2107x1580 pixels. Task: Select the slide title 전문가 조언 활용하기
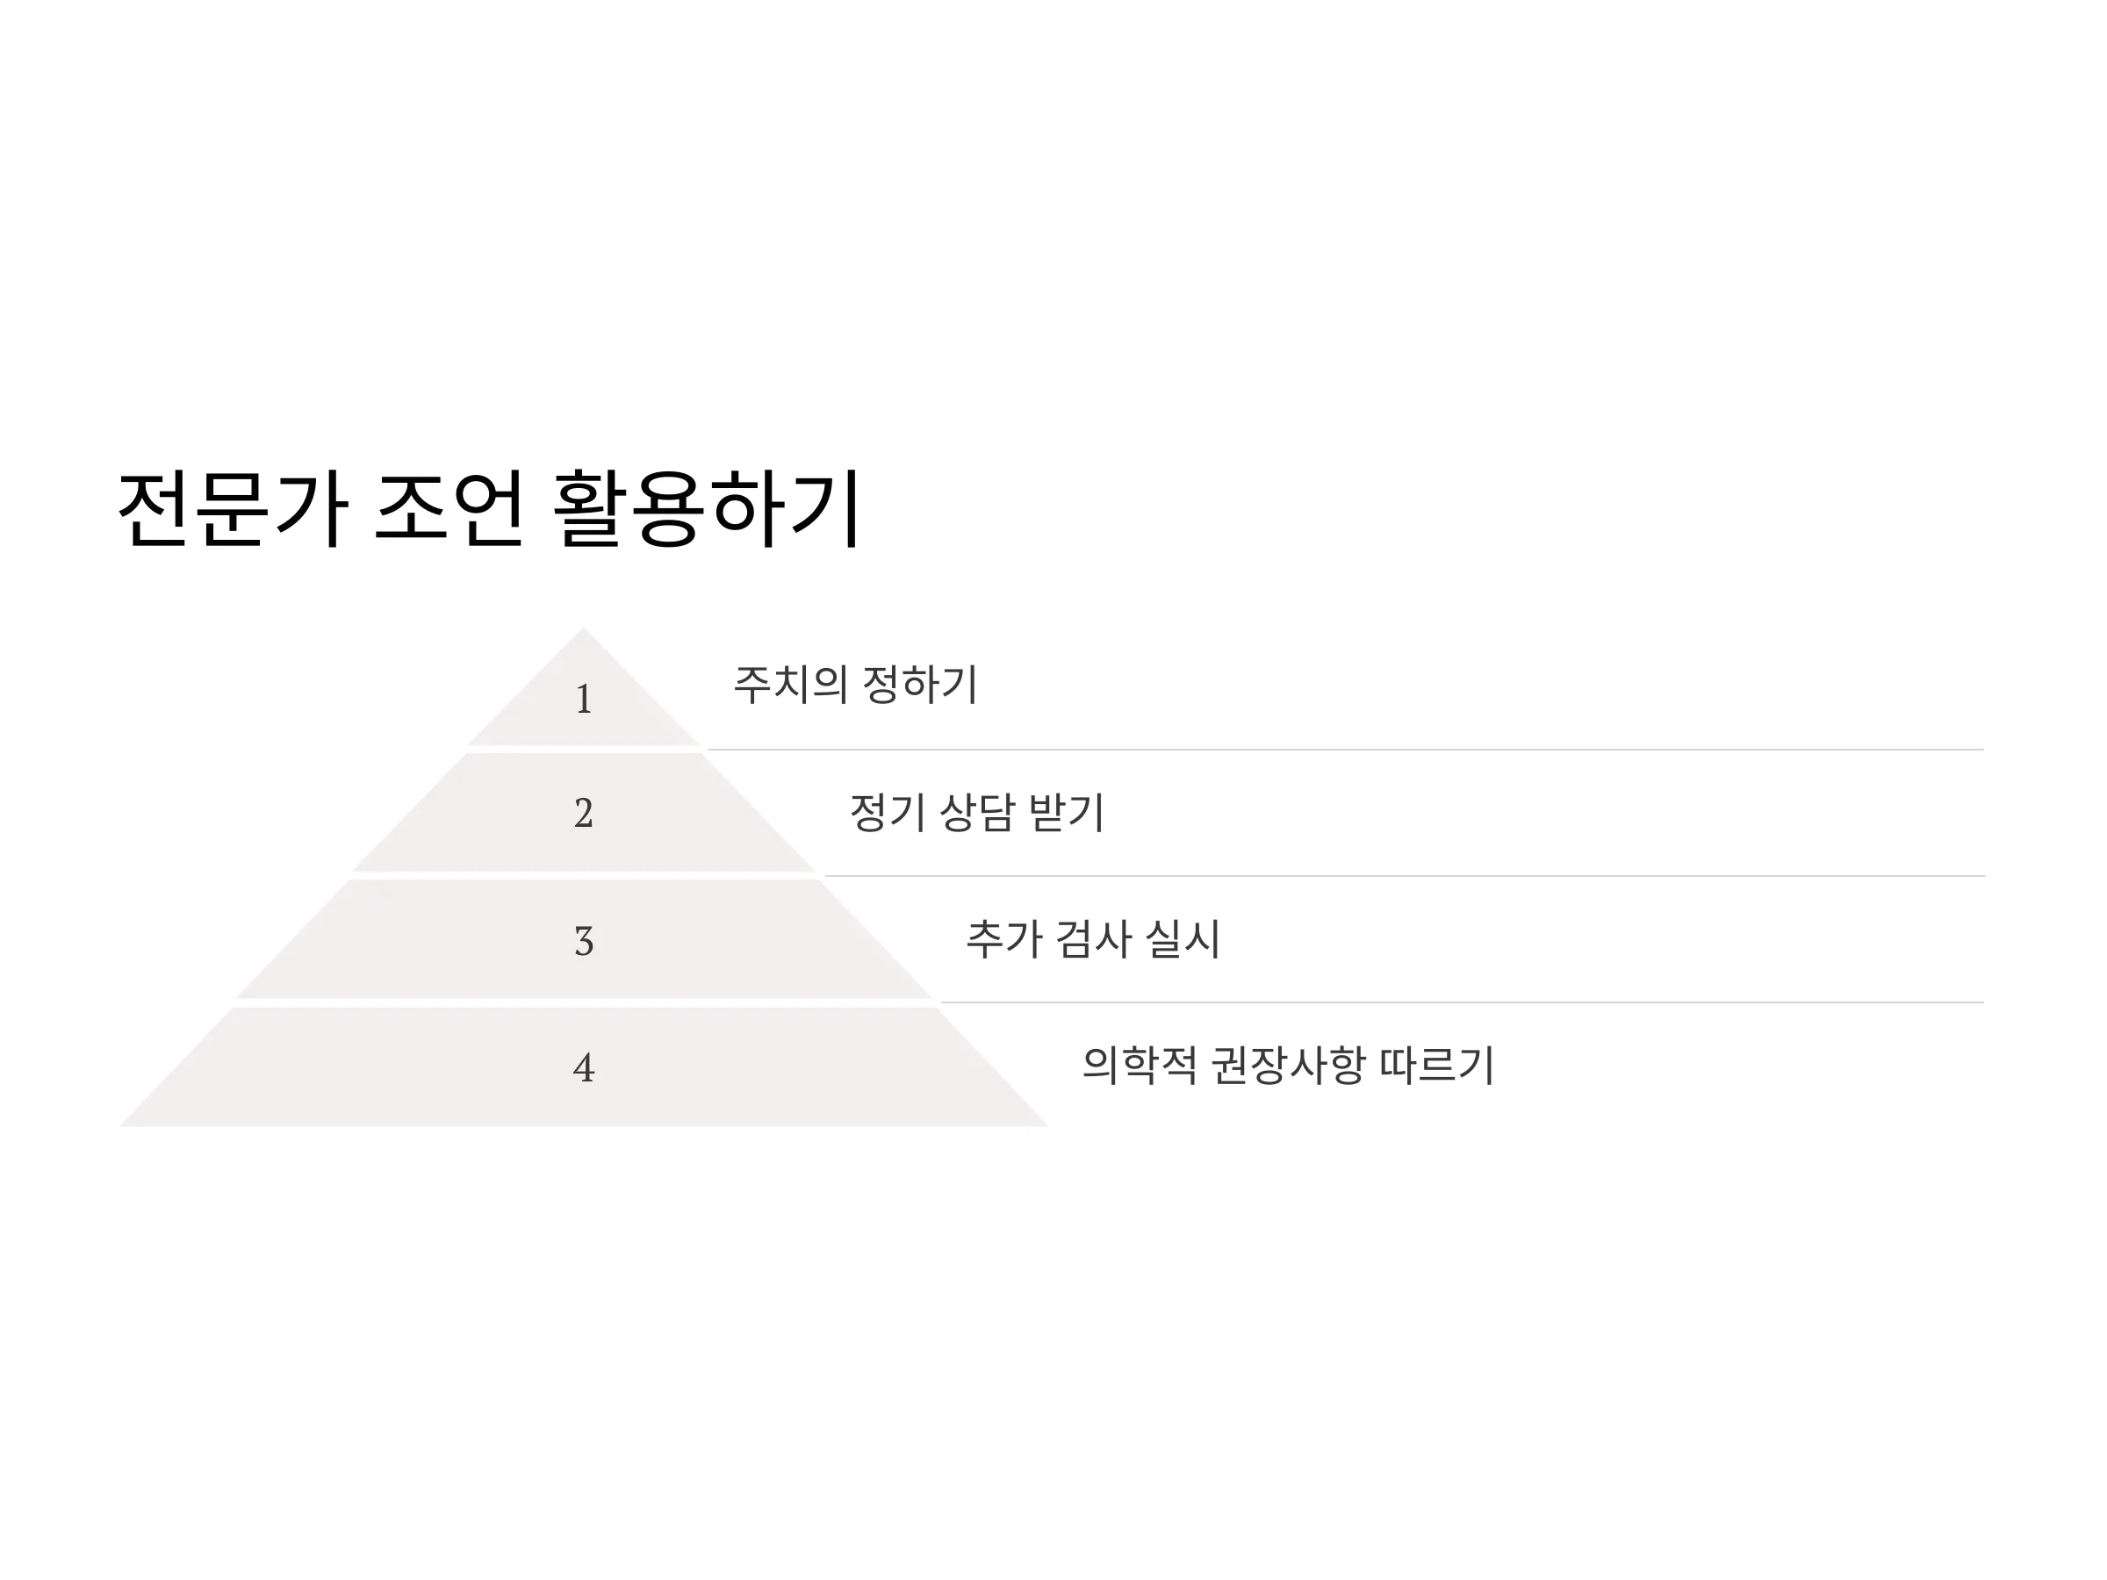coord(490,509)
